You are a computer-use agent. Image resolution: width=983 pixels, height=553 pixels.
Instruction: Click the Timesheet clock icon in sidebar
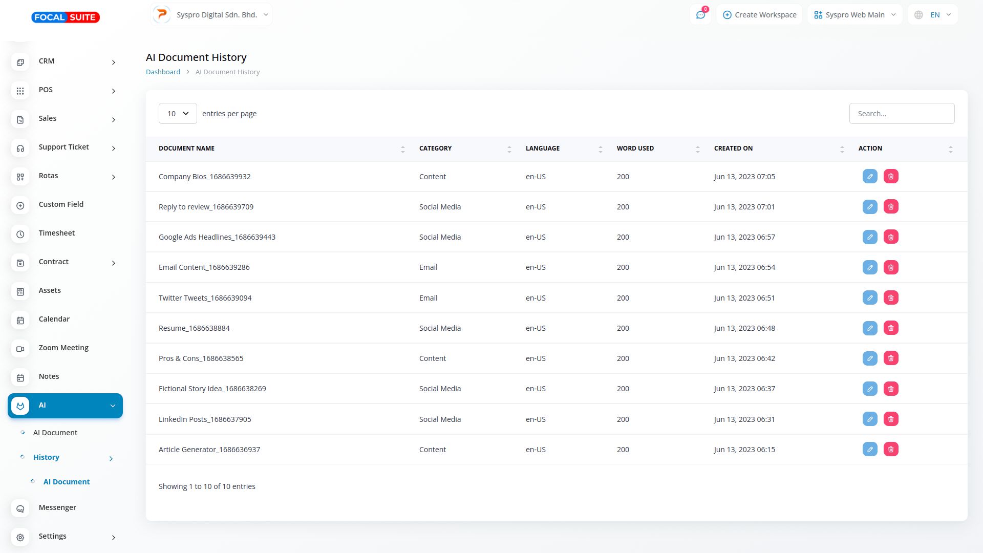pos(20,233)
